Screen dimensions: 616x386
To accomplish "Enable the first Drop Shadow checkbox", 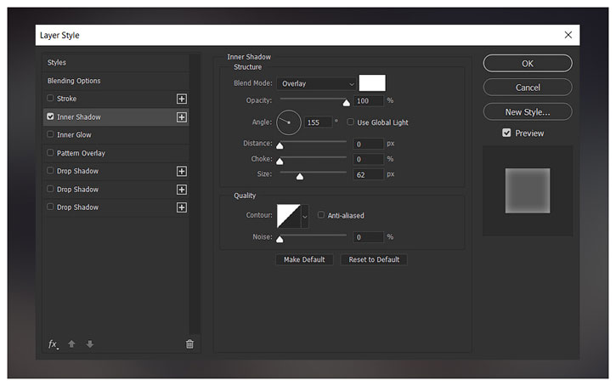I will 50,171.
